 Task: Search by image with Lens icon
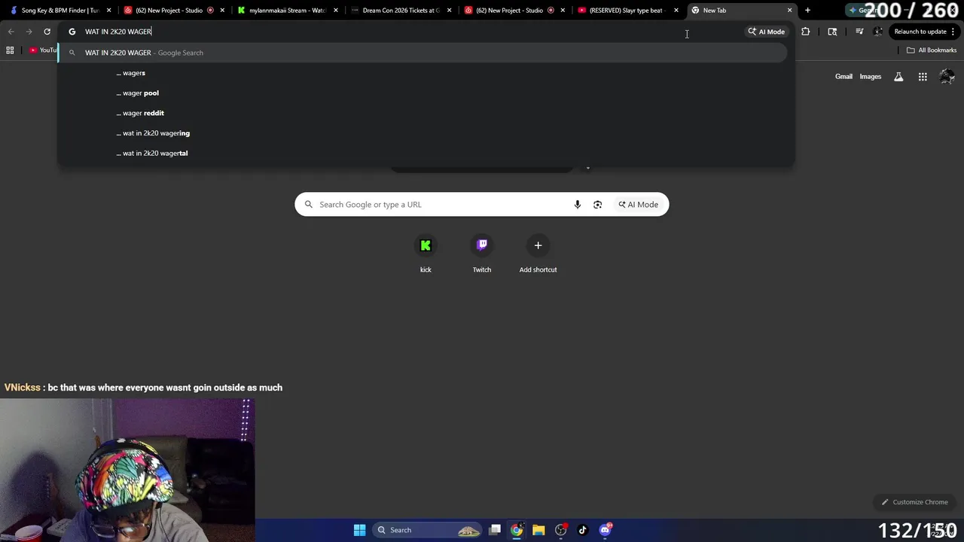tap(598, 205)
